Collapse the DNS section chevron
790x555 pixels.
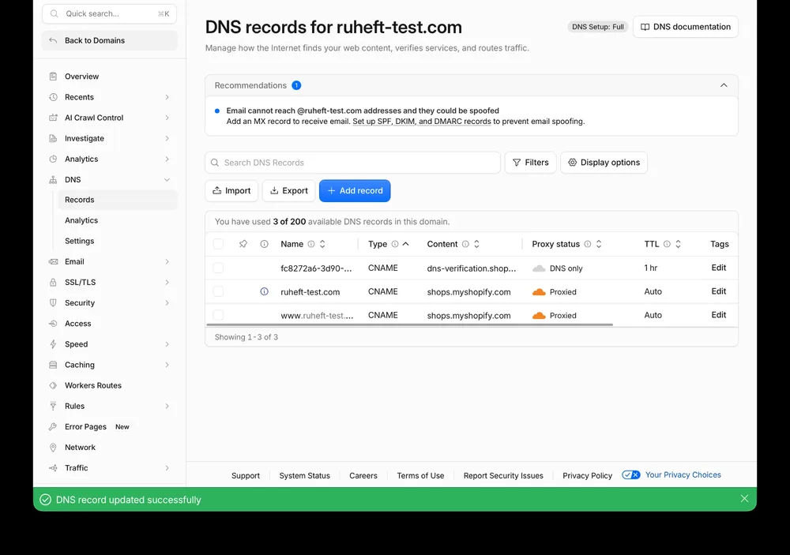[167, 180]
